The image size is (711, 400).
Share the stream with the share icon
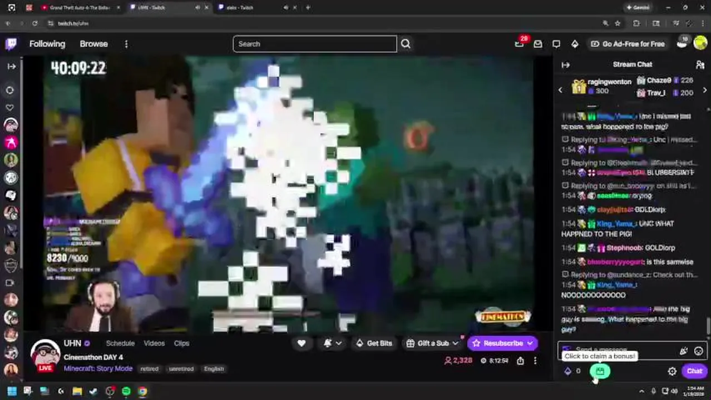520,361
